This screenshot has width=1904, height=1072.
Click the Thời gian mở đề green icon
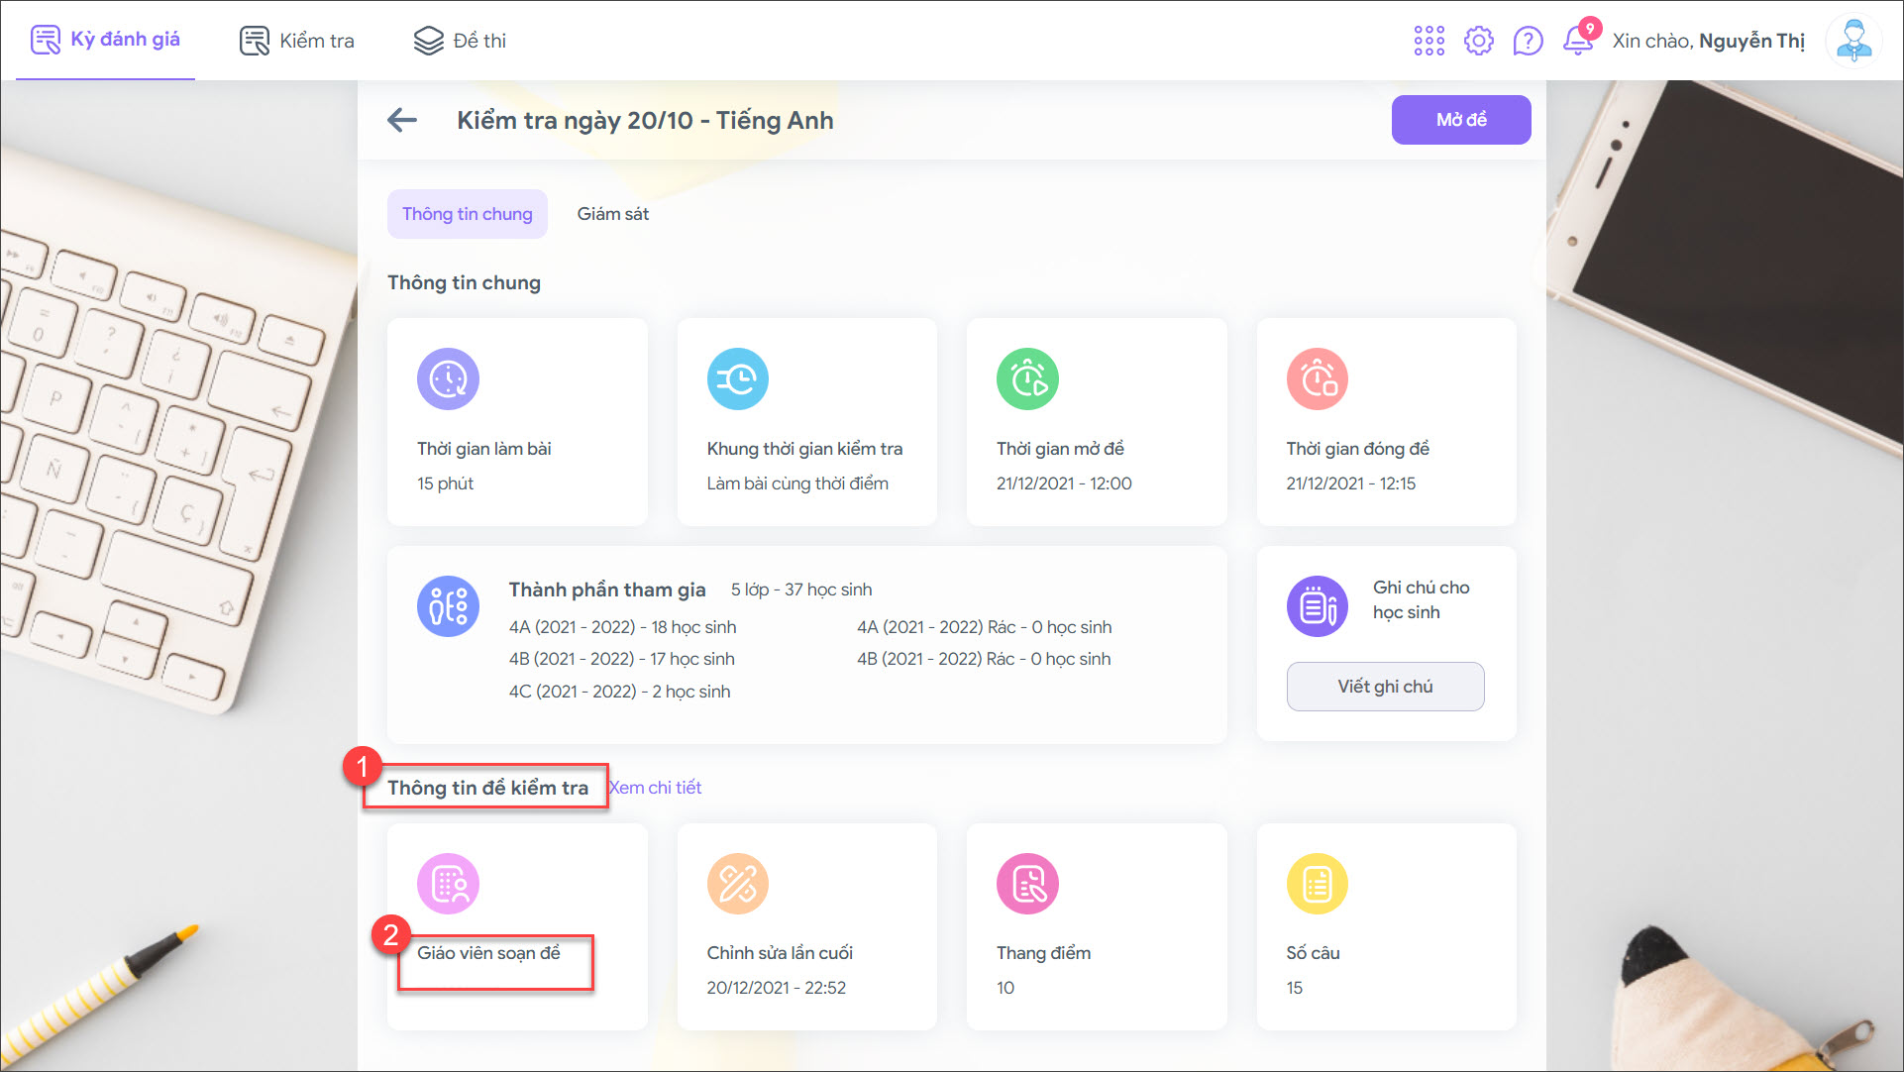tap(1027, 378)
